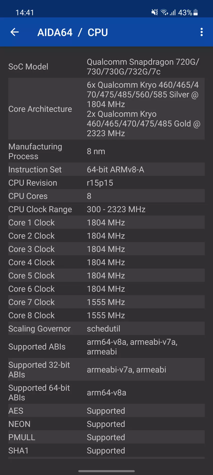Image resolution: width=213 pixels, height=475 pixels.
Task: Open the three-dot overflow menu
Action: pos(201,32)
